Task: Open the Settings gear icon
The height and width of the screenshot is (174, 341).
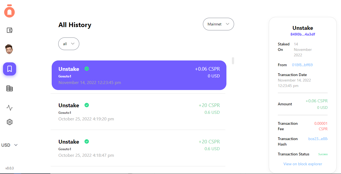Action: [x=10, y=122]
